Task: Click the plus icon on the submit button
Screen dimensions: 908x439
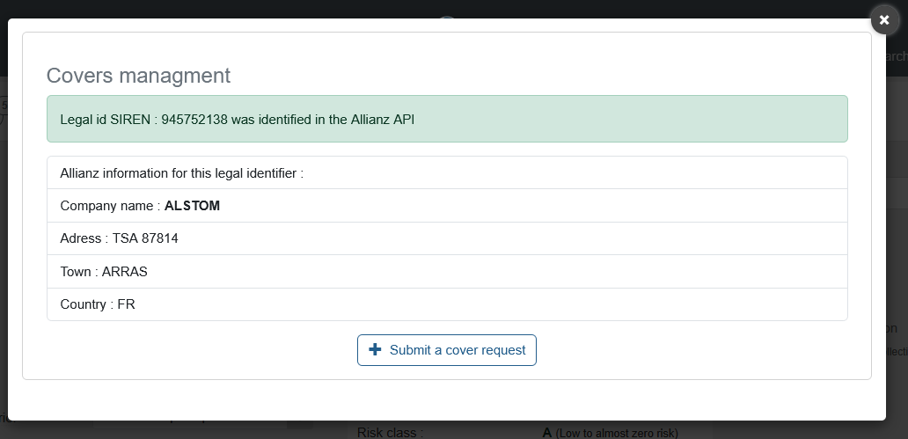Action: click(375, 349)
